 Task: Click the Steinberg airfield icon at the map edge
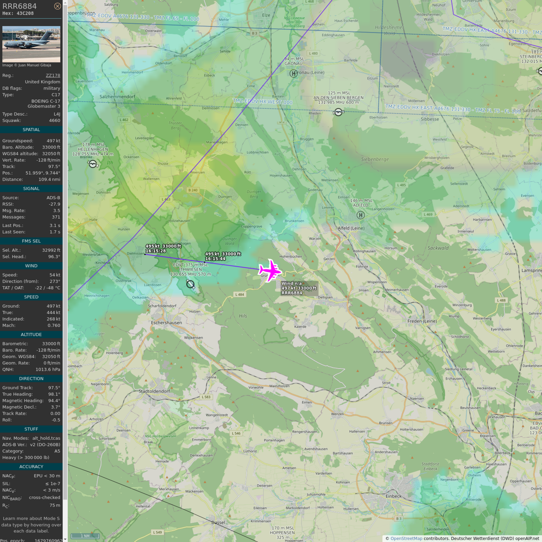539,71
